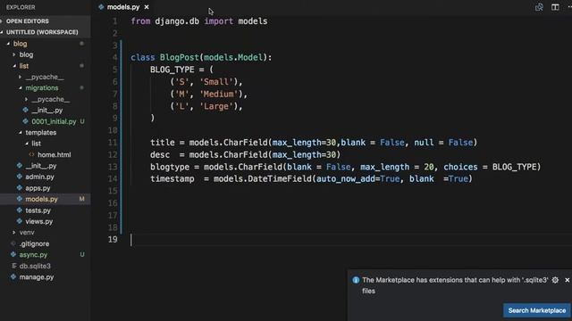Open manage.py in explorer
The image size is (572, 321).
pos(36,277)
